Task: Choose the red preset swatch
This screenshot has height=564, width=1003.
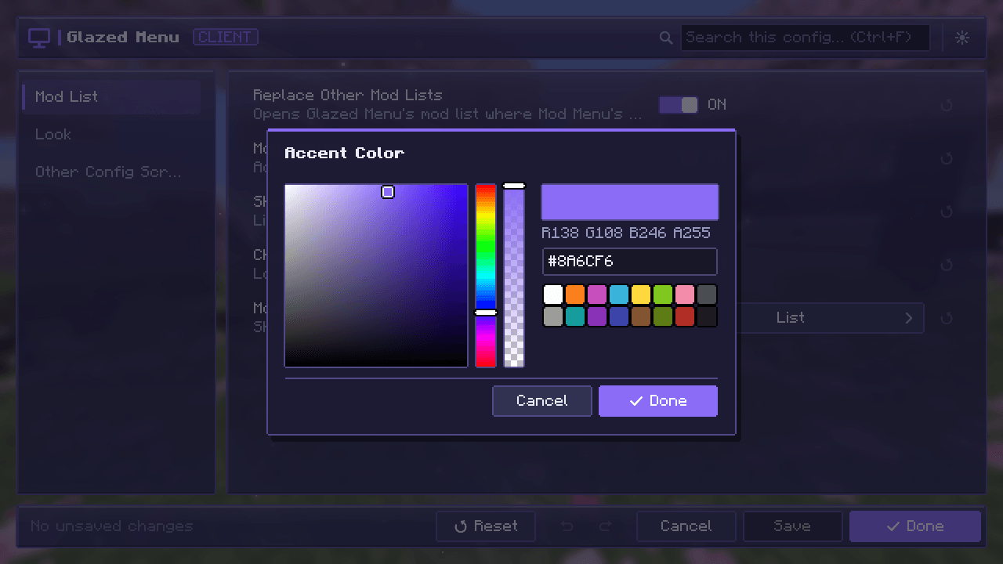Action: click(x=685, y=316)
